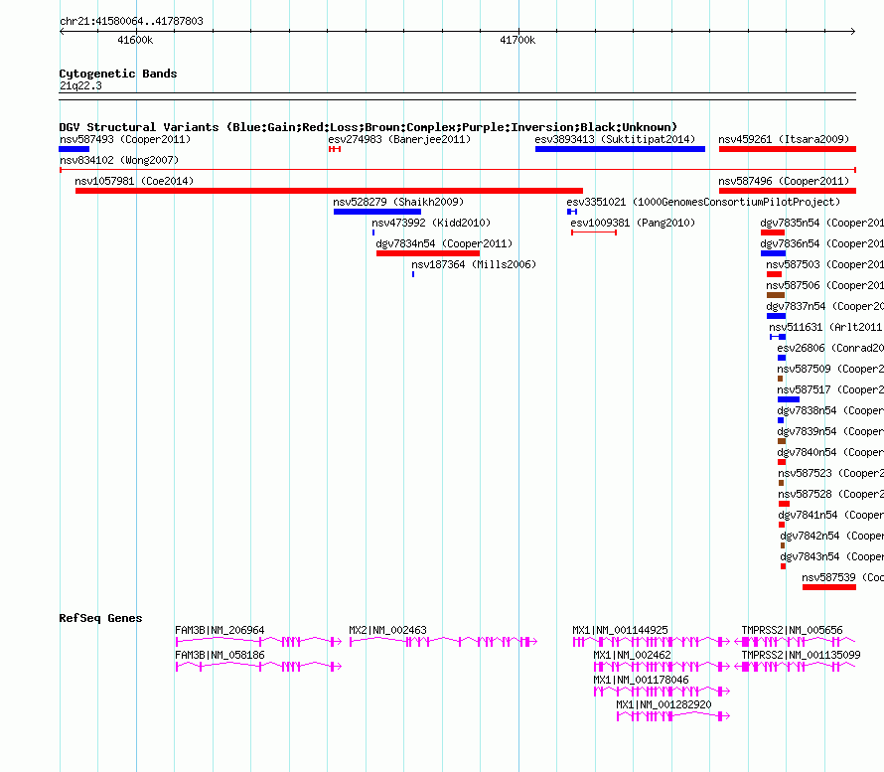Image resolution: width=884 pixels, height=772 pixels.
Task: Click MX1|NM_001178046 gene label
Action: [641, 680]
